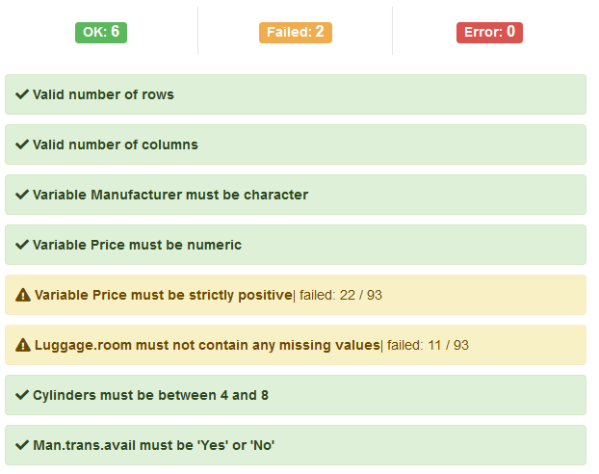Click warning triangle on Luggage.room missing values

[23, 345]
